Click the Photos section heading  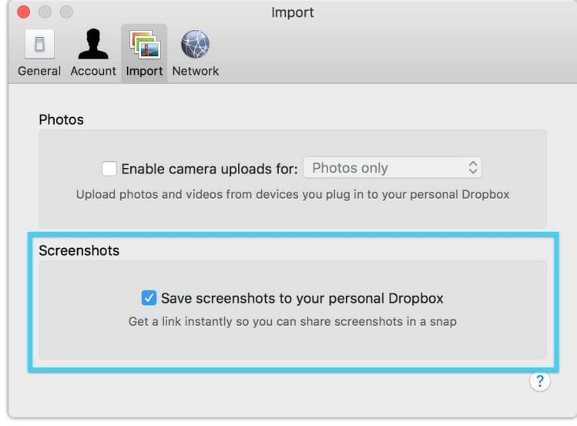(x=62, y=119)
